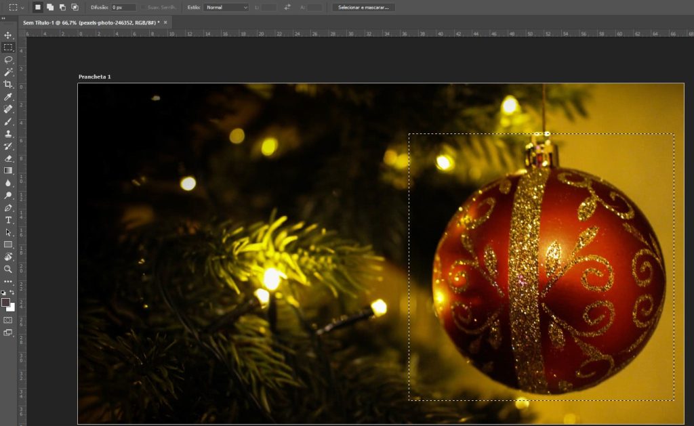Select the Gradient tool
694x426 pixels.
(8, 170)
